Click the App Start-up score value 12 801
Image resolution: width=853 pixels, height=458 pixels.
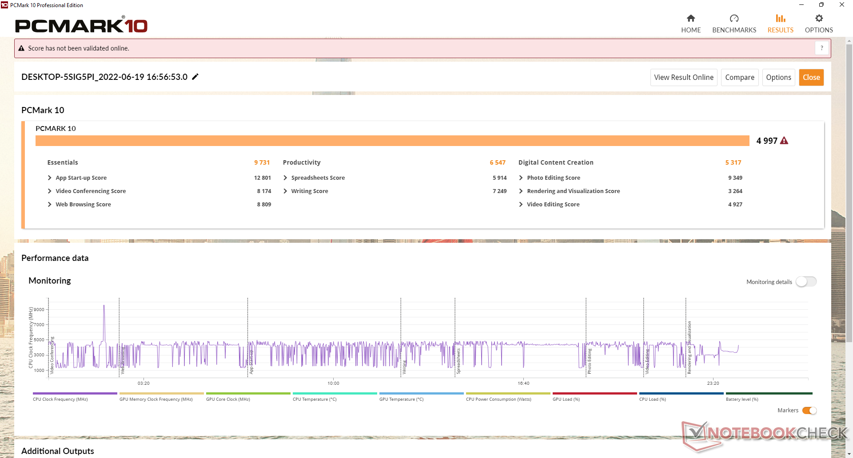[262, 178]
